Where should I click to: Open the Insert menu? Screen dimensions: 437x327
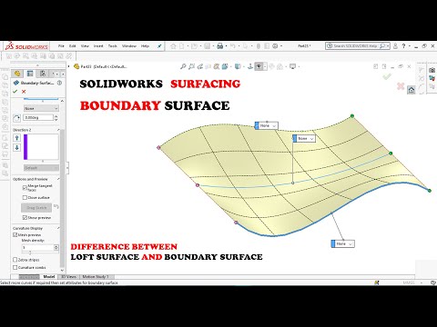click(98, 46)
